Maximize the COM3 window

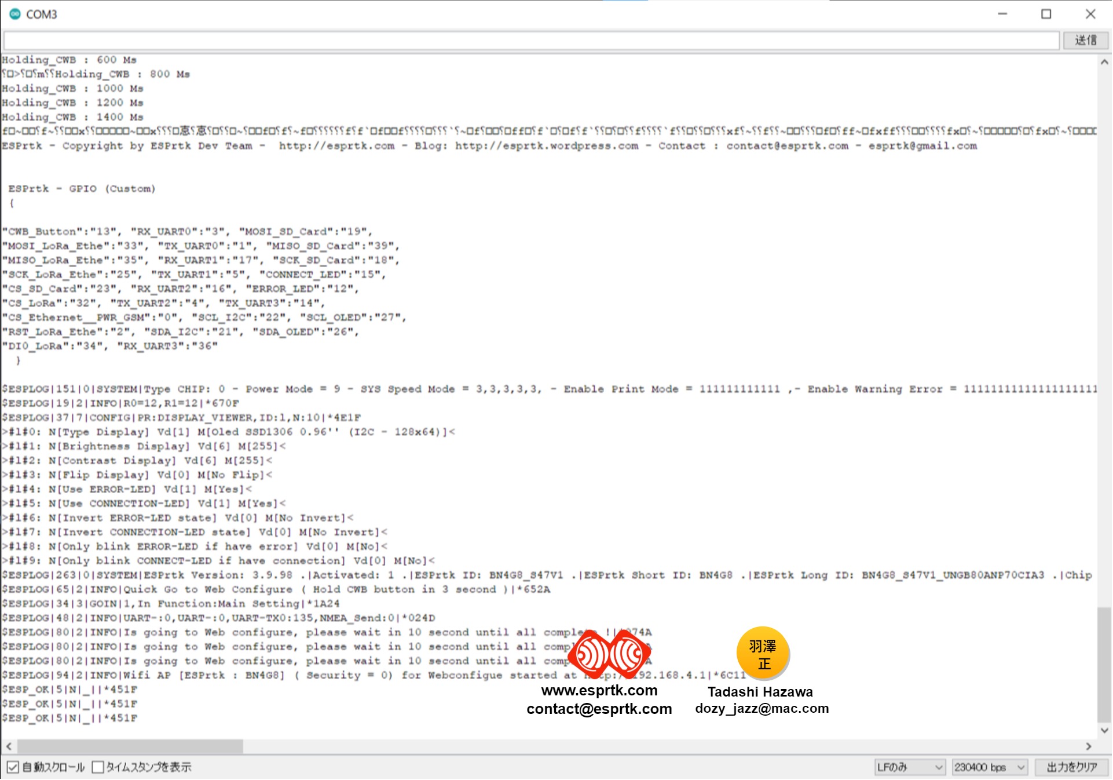tap(1046, 14)
